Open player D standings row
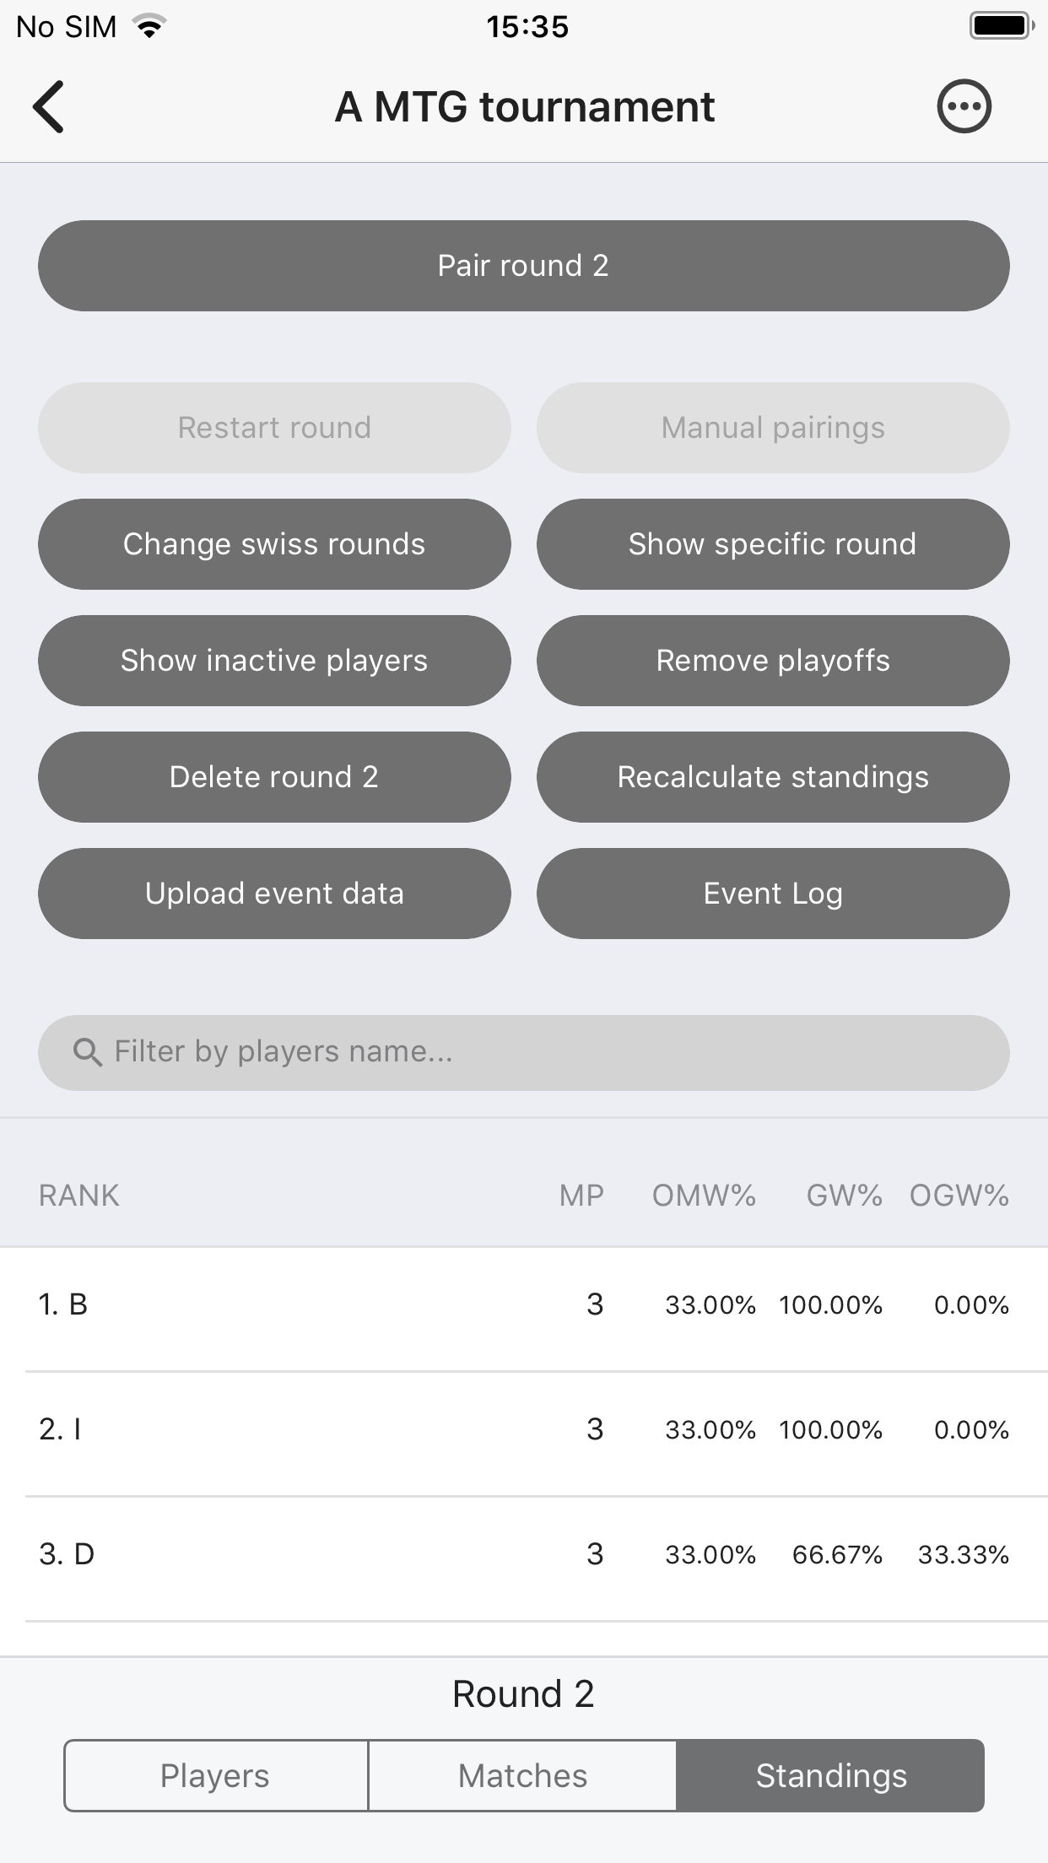Image resolution: width=1048 pixels, height=1863 pixels. pyautogui.click(x=523, y=1555)
